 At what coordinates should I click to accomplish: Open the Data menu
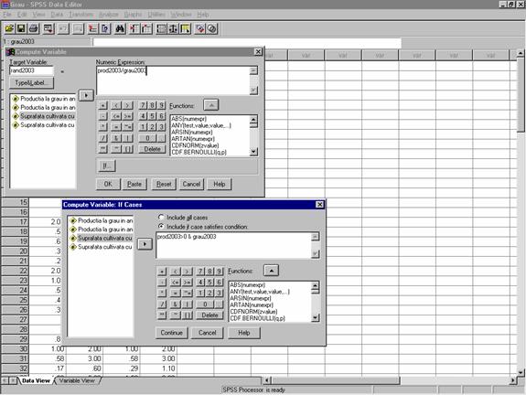(57, 15)
